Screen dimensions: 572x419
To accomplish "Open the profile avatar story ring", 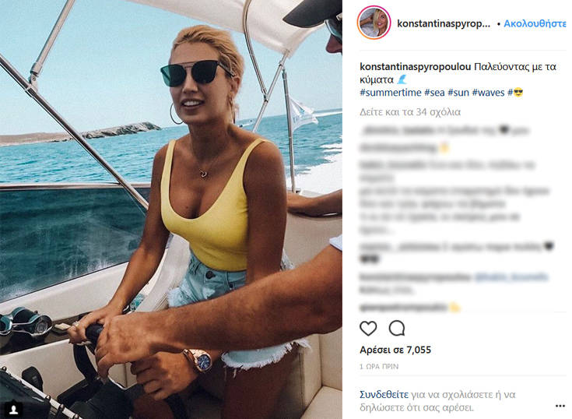I will [x=374, y=23].
